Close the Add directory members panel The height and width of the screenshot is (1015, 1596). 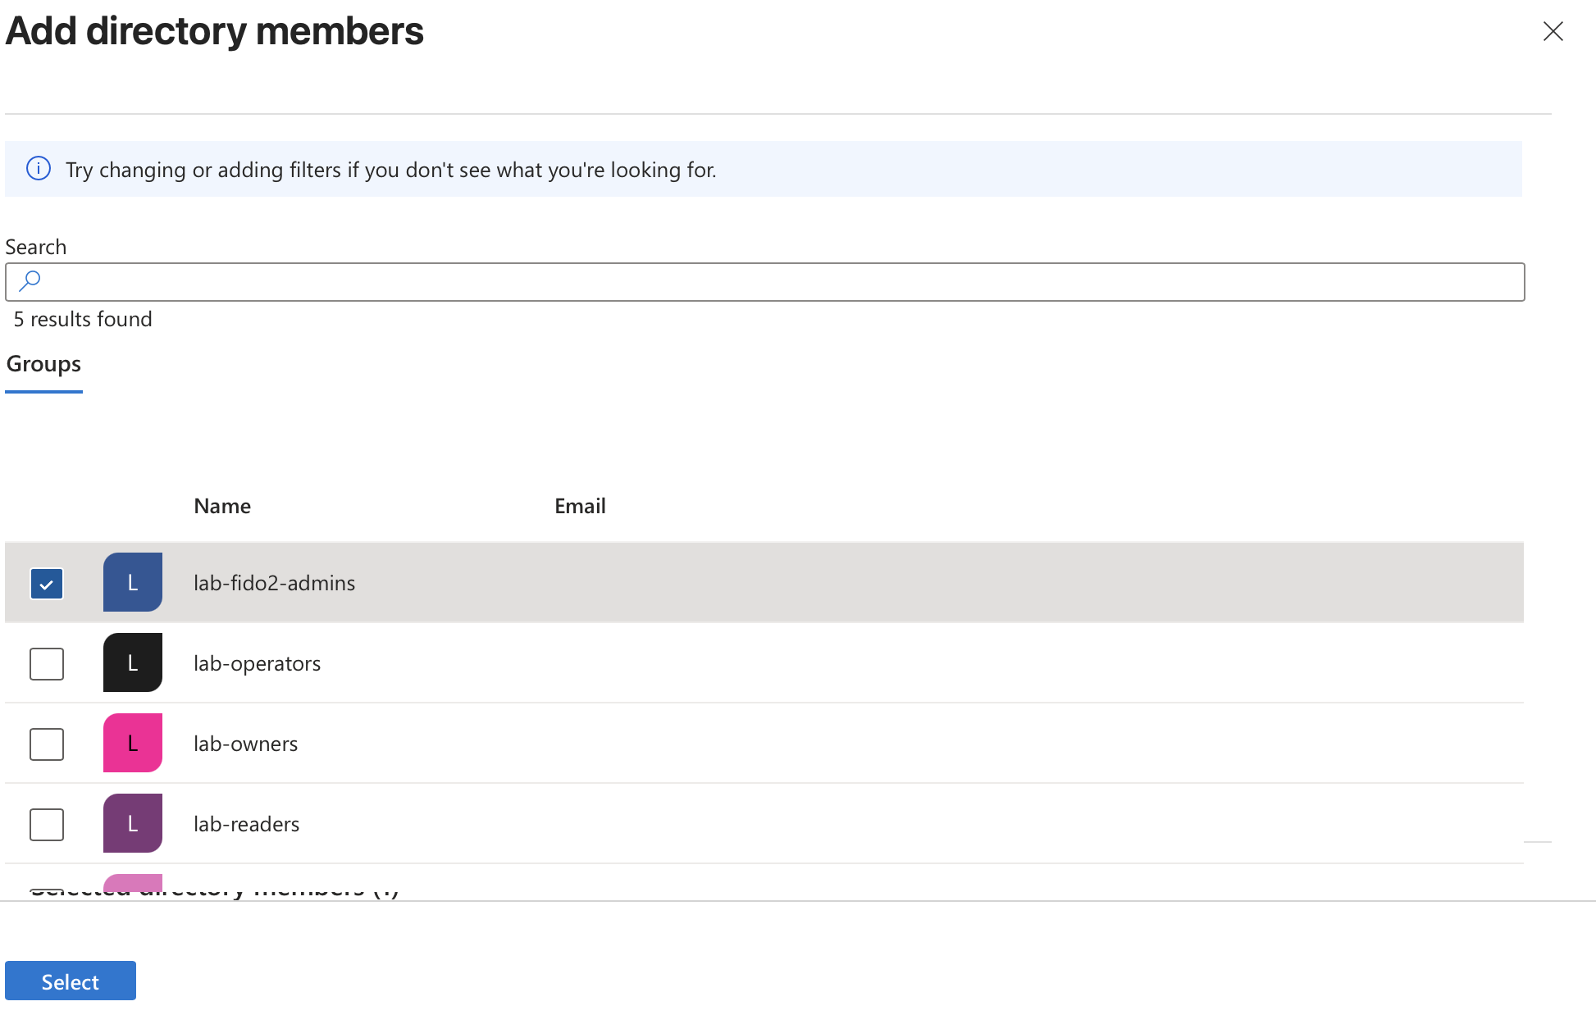tap(1553, 31)
